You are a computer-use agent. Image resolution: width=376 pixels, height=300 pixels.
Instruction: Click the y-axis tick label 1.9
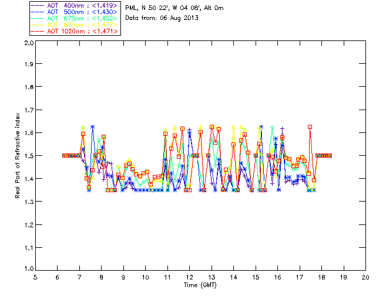[29, 64]
